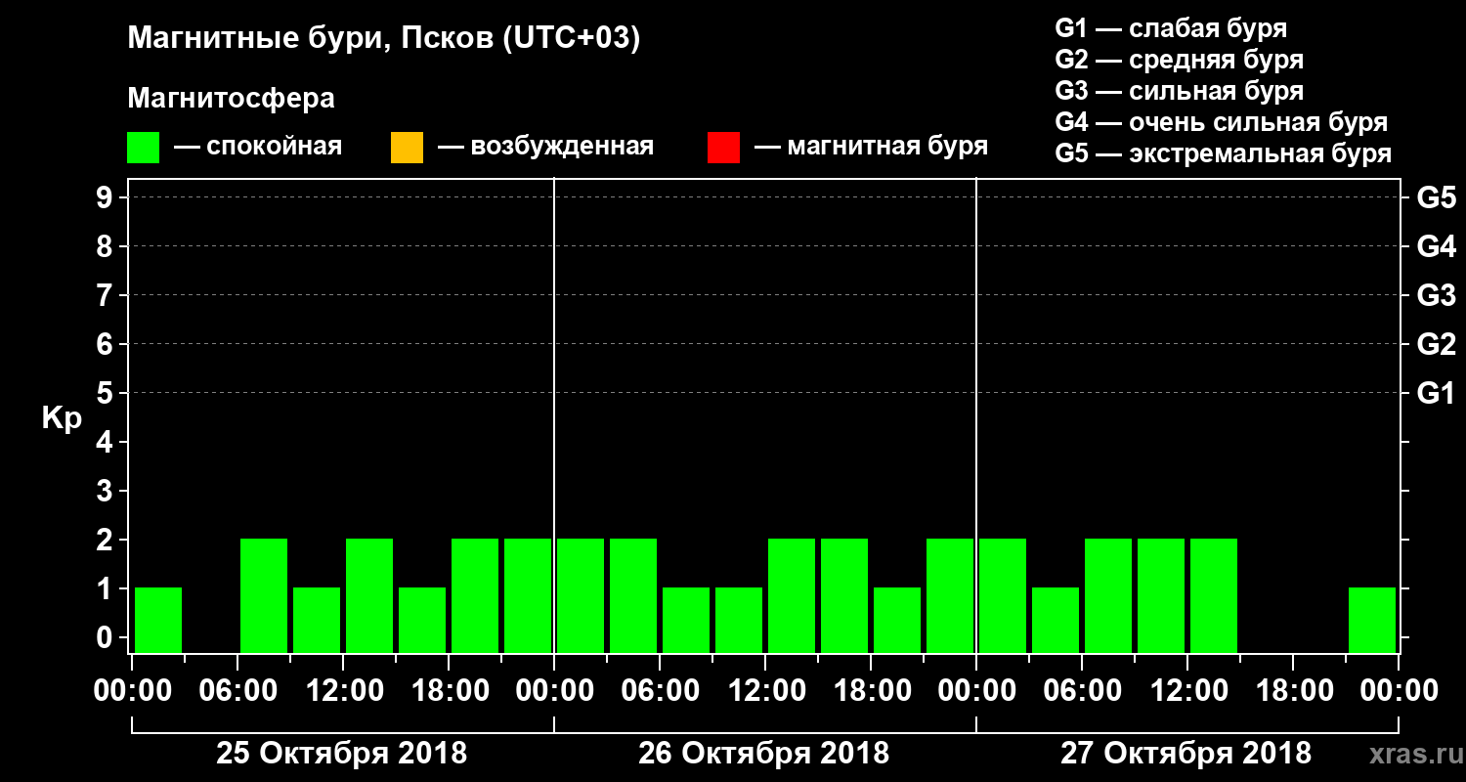
Task: Click the Kp 1 bar at 15:00 on 25 Октября
Action: [x=422, y=620]
